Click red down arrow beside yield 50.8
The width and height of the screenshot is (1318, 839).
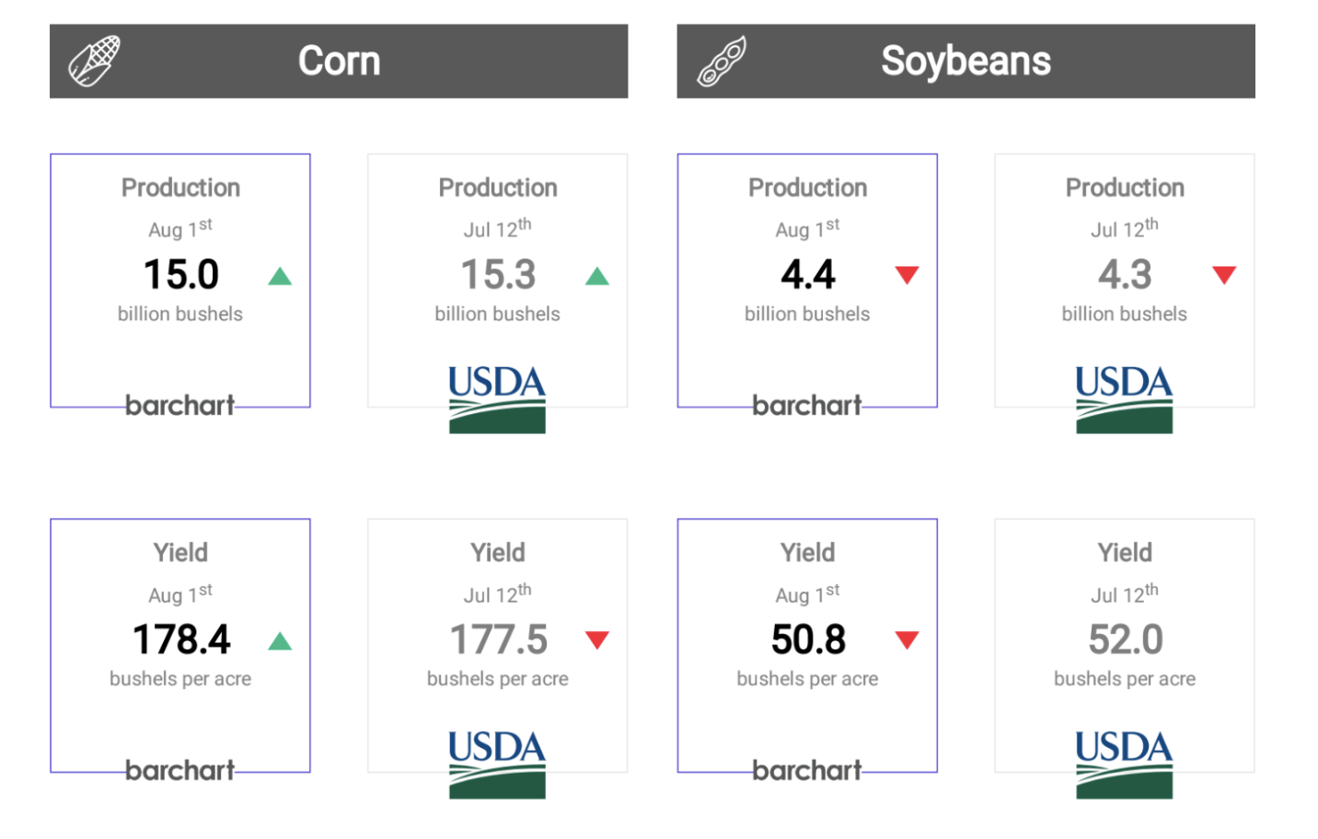[908, 640]
